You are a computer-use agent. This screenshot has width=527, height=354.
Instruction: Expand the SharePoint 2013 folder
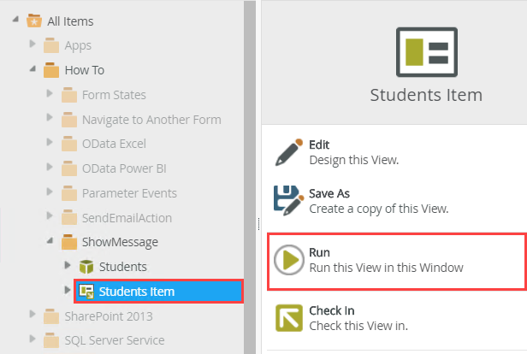(x=33, y=316)
